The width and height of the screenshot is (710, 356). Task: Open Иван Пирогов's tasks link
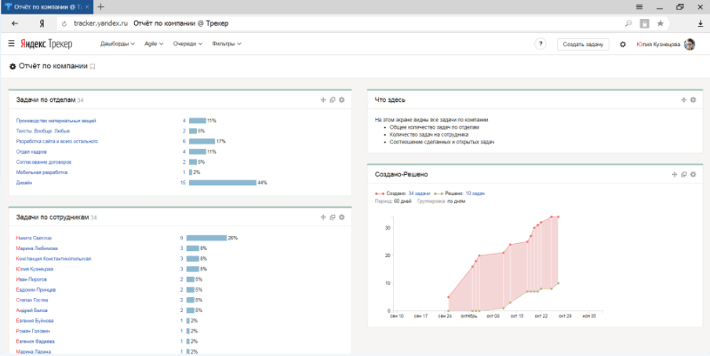[x=31, y=280]
